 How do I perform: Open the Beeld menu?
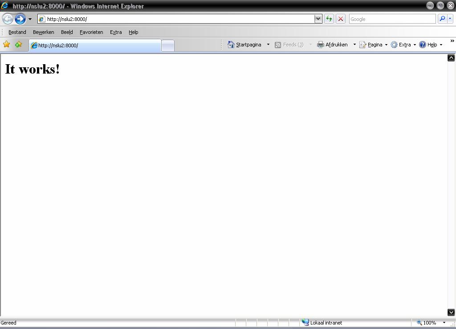click(67, 32)
